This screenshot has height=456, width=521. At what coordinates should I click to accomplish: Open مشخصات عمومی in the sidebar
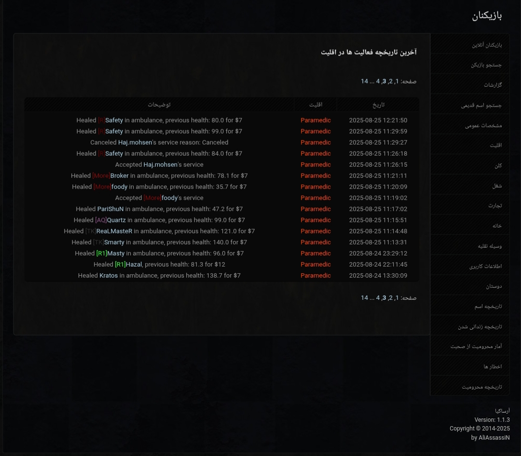470,125
